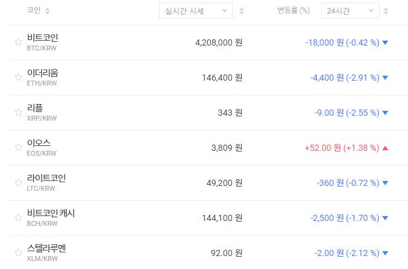Sort the list by 코인 column arrows

[x=48, y=11]
